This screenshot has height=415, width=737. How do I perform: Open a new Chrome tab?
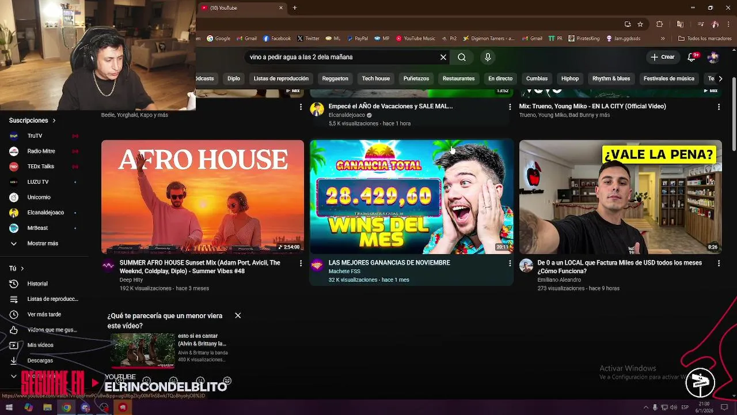click(x=295, y=8)
